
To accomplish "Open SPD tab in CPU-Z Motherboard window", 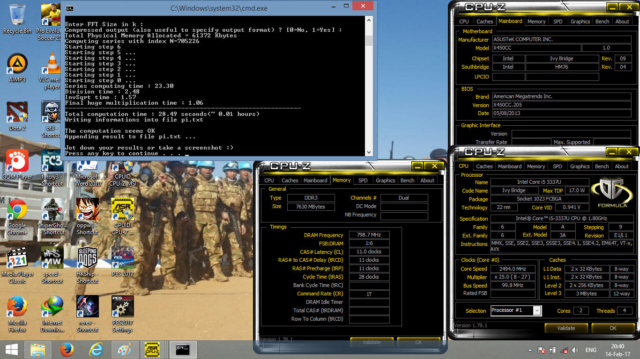I will point(558,22).
